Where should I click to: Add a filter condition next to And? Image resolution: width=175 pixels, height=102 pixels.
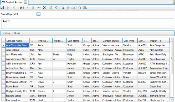click(9, 21)
